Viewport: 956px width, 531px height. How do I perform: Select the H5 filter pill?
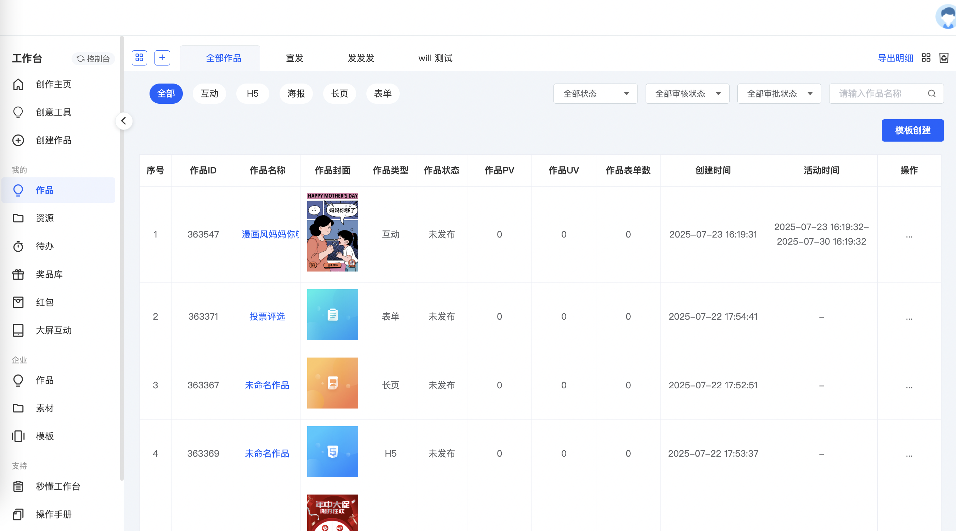(x=252, y=94)
